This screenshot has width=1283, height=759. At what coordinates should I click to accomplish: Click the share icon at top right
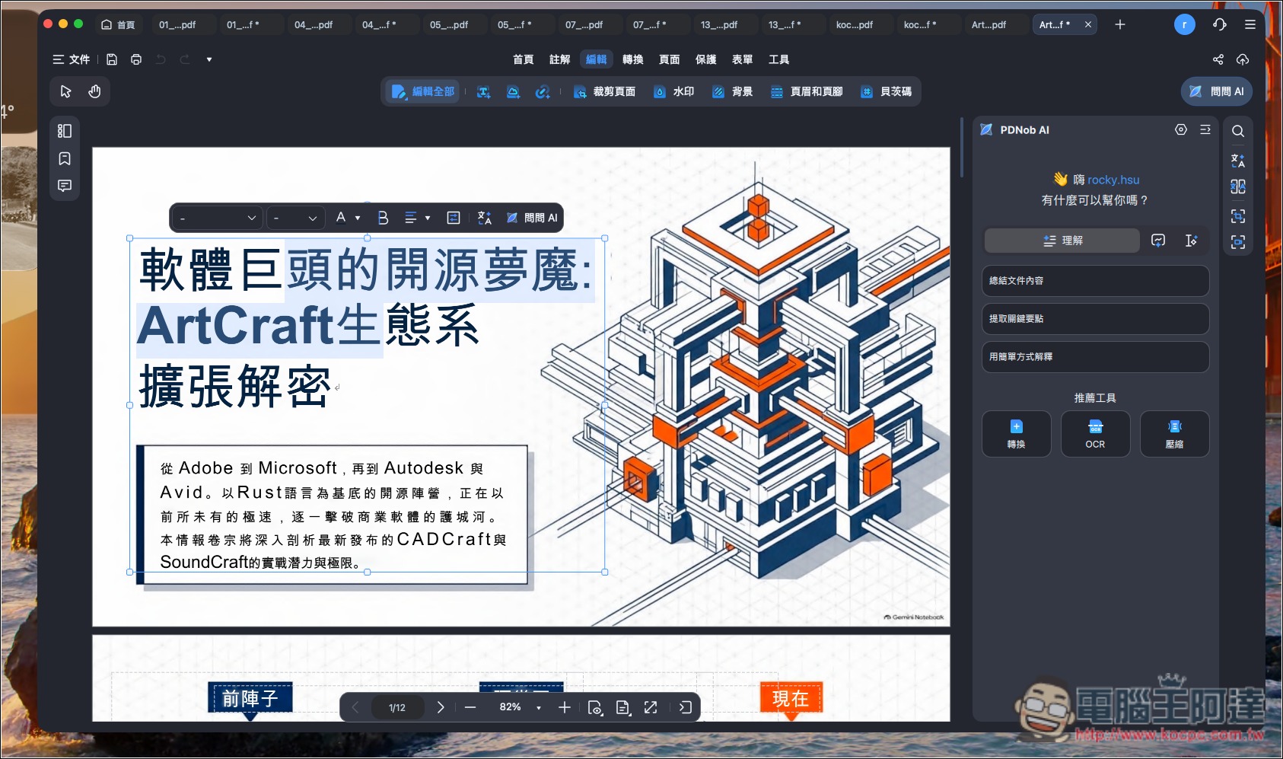click(x=1218, y=59)
